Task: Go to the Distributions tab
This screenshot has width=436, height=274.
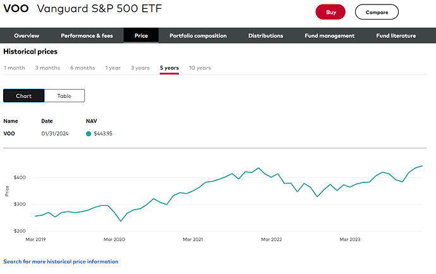Action: pos(265,36)
